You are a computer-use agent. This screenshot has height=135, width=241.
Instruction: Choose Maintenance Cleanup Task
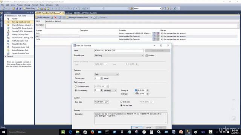point(22,37)
